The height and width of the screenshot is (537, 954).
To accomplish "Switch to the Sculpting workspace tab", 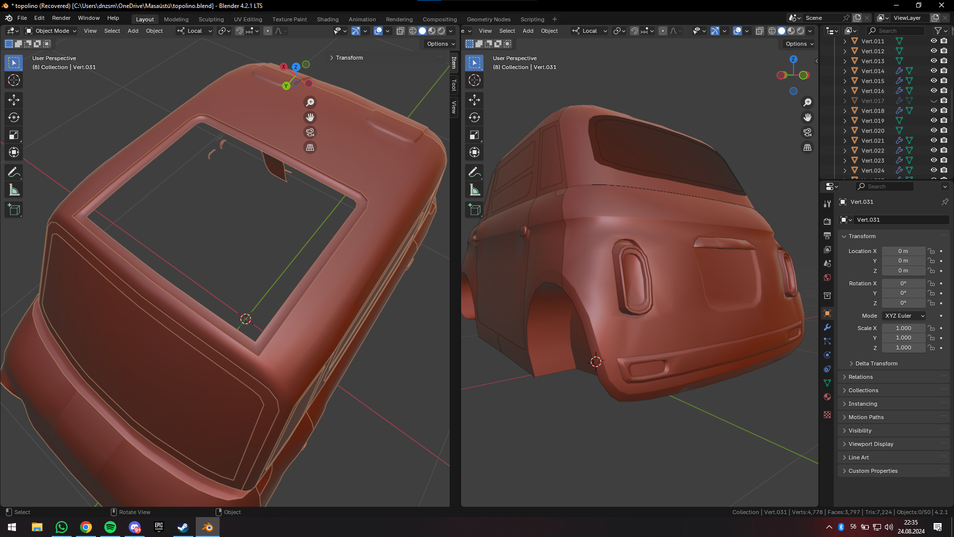I will coord(211,19).
